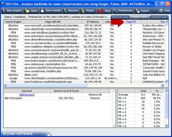
Task: Select the PR = 5 statistics row
Action: (141, 116)
